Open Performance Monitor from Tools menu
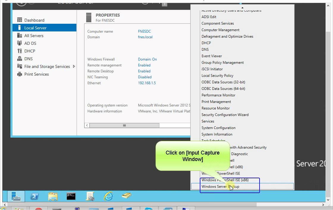Image resolution: width=333 pixels, height=210 pixels. coord(218,95)
